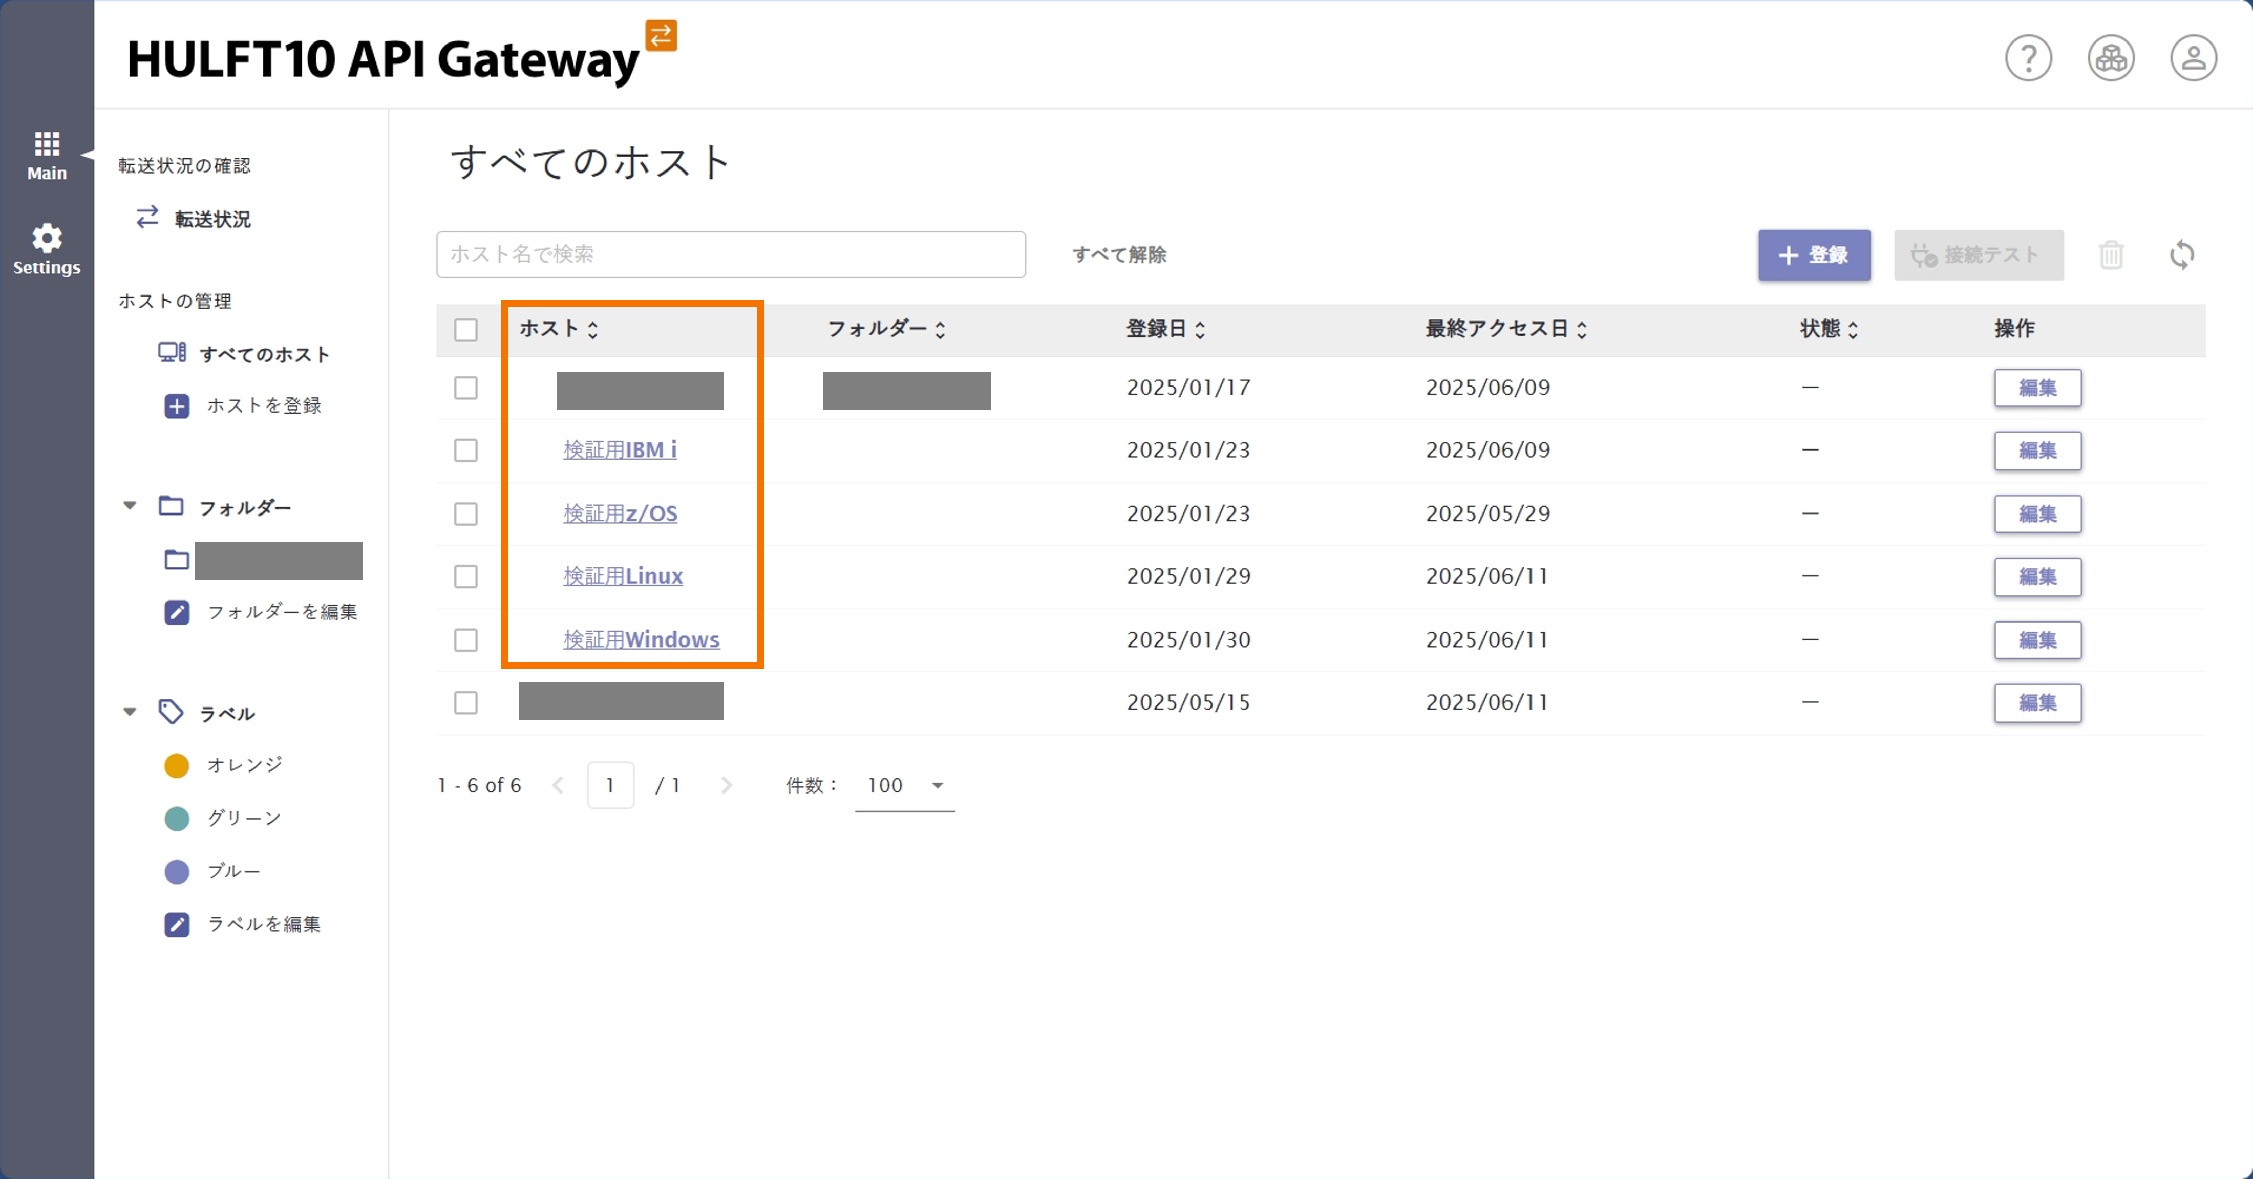Click the 登録 button
This screenshot has width=2253, height=1179.
(1813, 255)
